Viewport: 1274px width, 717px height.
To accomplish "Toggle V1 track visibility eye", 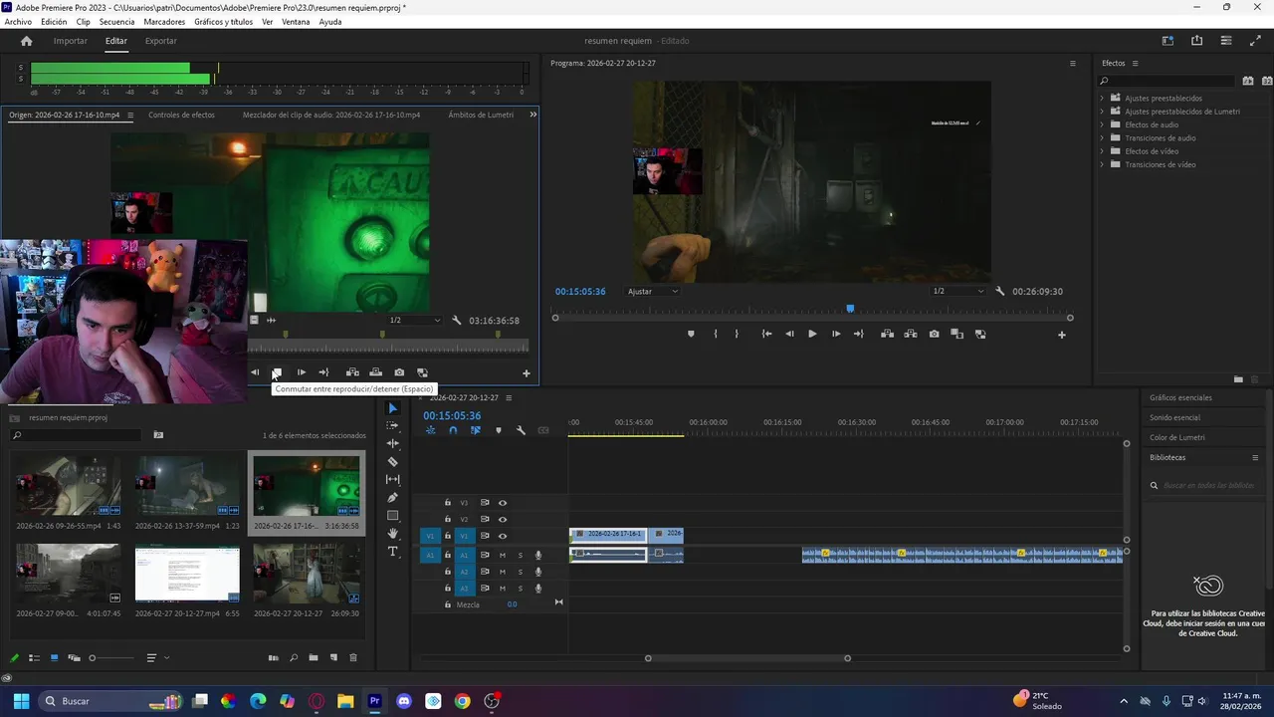I will tap(503, 536).
